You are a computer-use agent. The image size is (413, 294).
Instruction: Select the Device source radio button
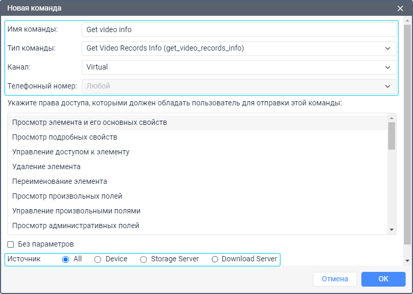(97, 259)
